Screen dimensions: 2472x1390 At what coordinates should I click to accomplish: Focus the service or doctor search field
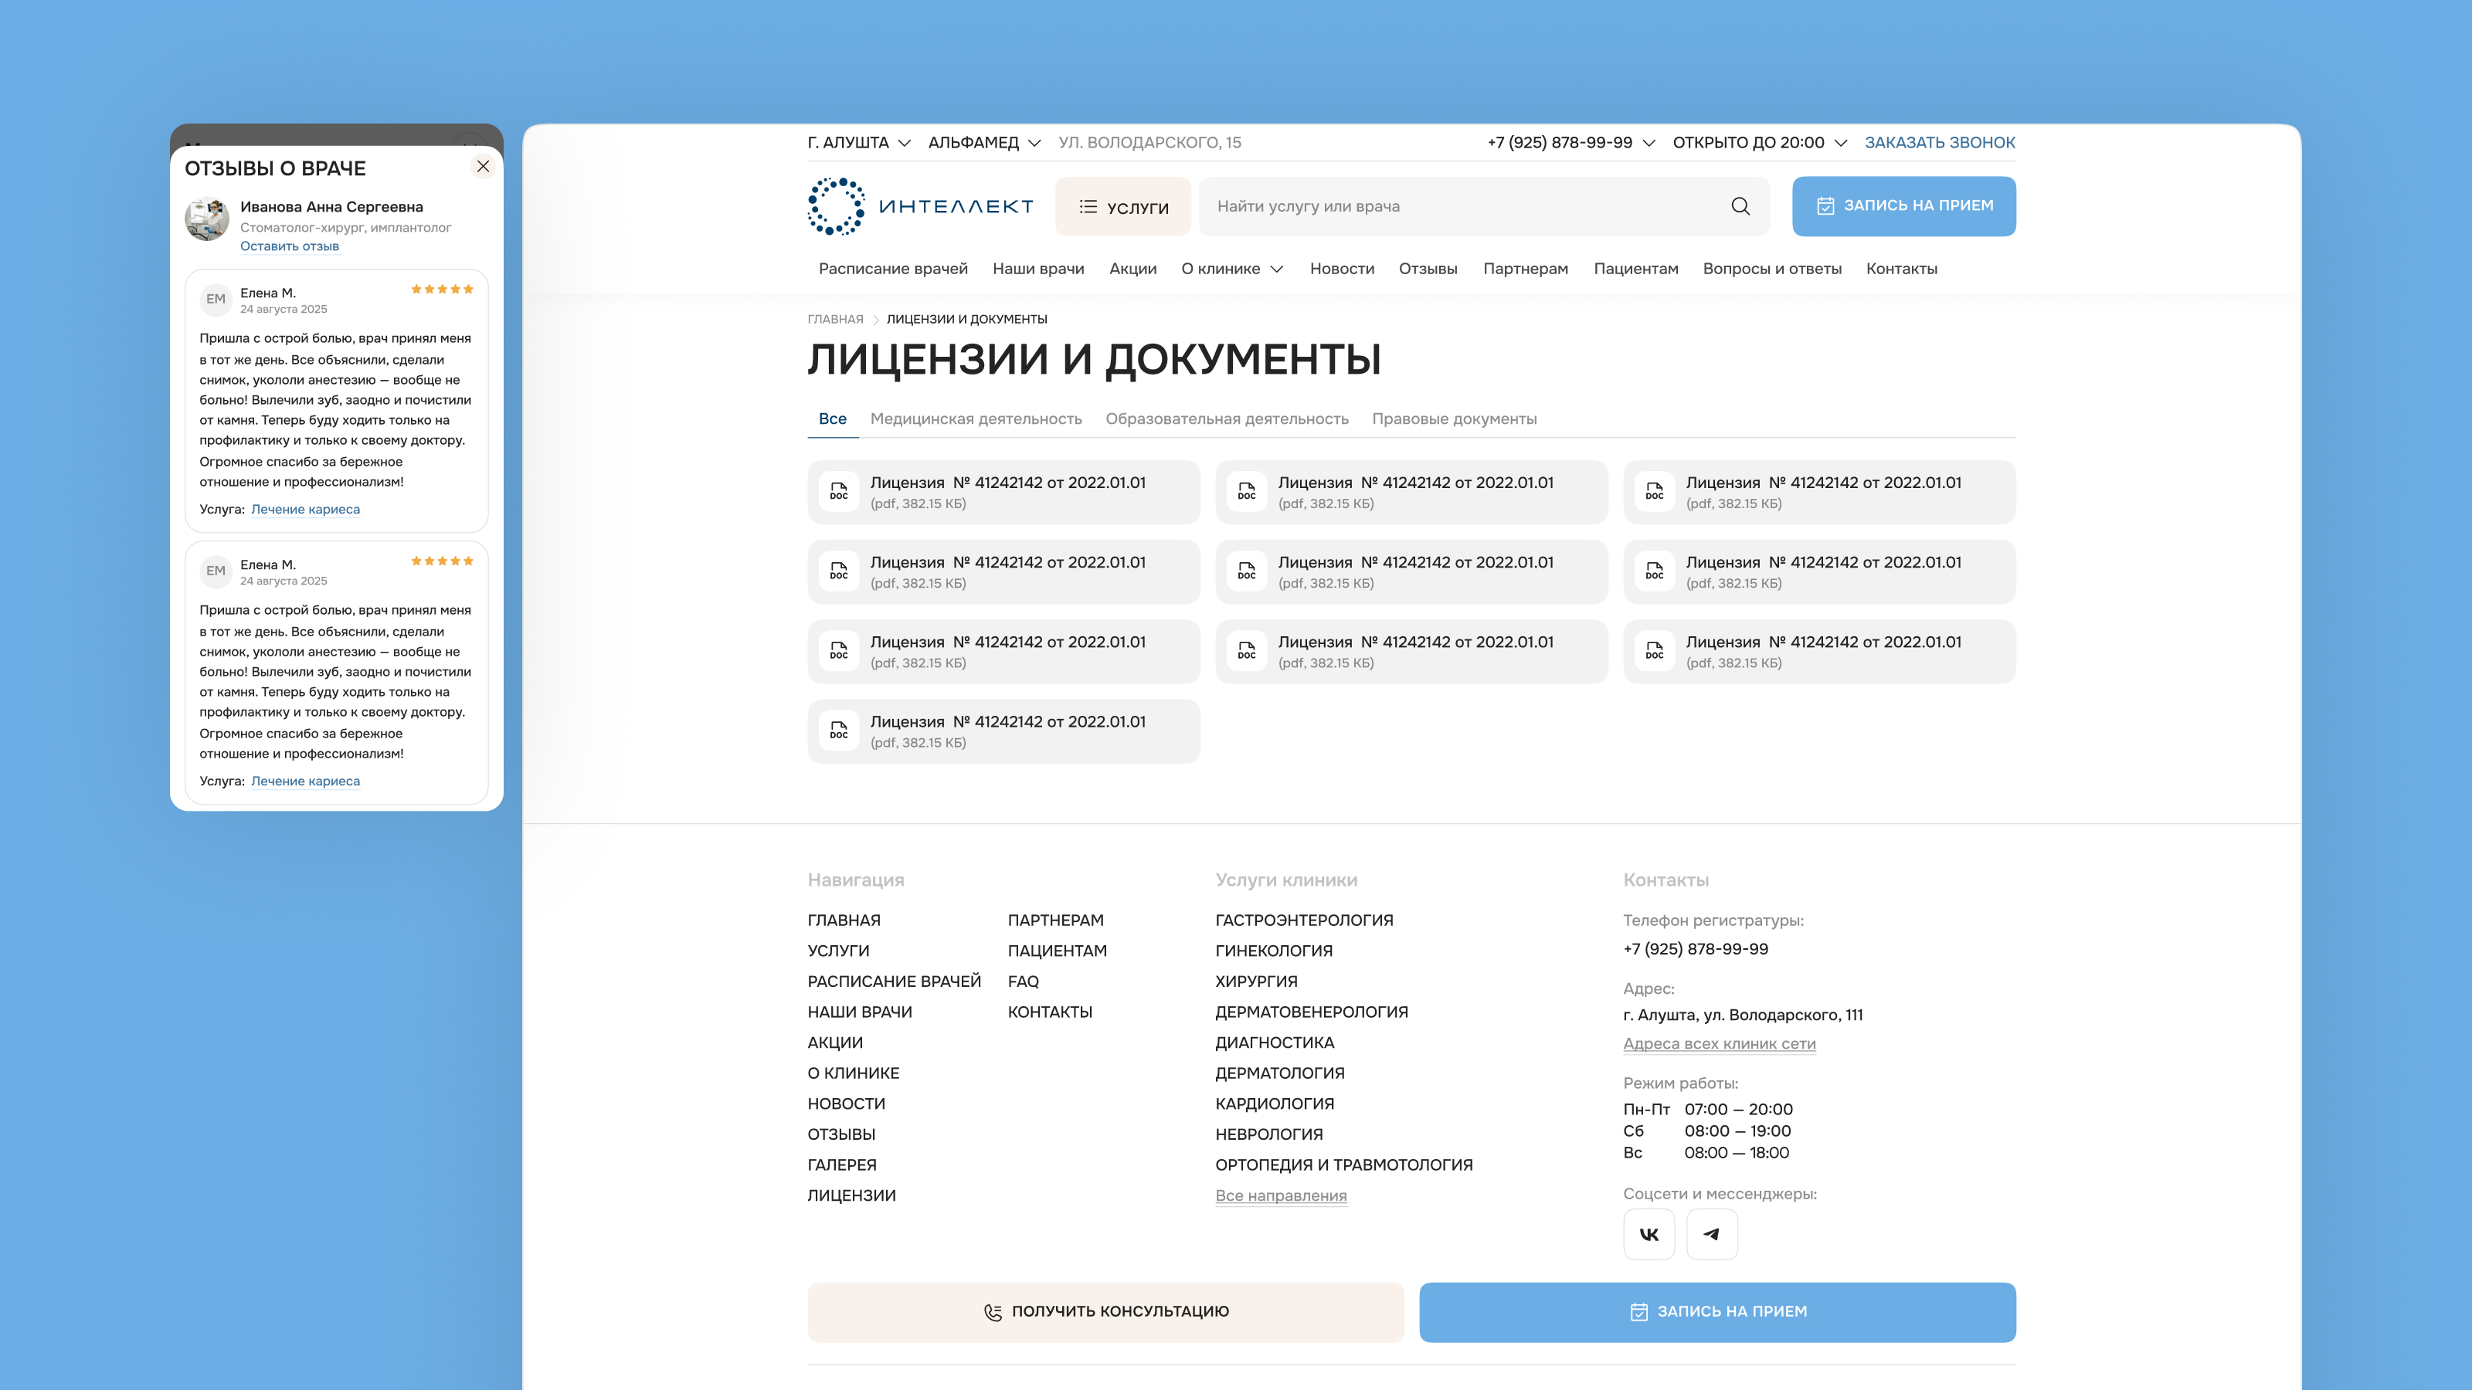pyautogui.click(x=1483, y=206)
